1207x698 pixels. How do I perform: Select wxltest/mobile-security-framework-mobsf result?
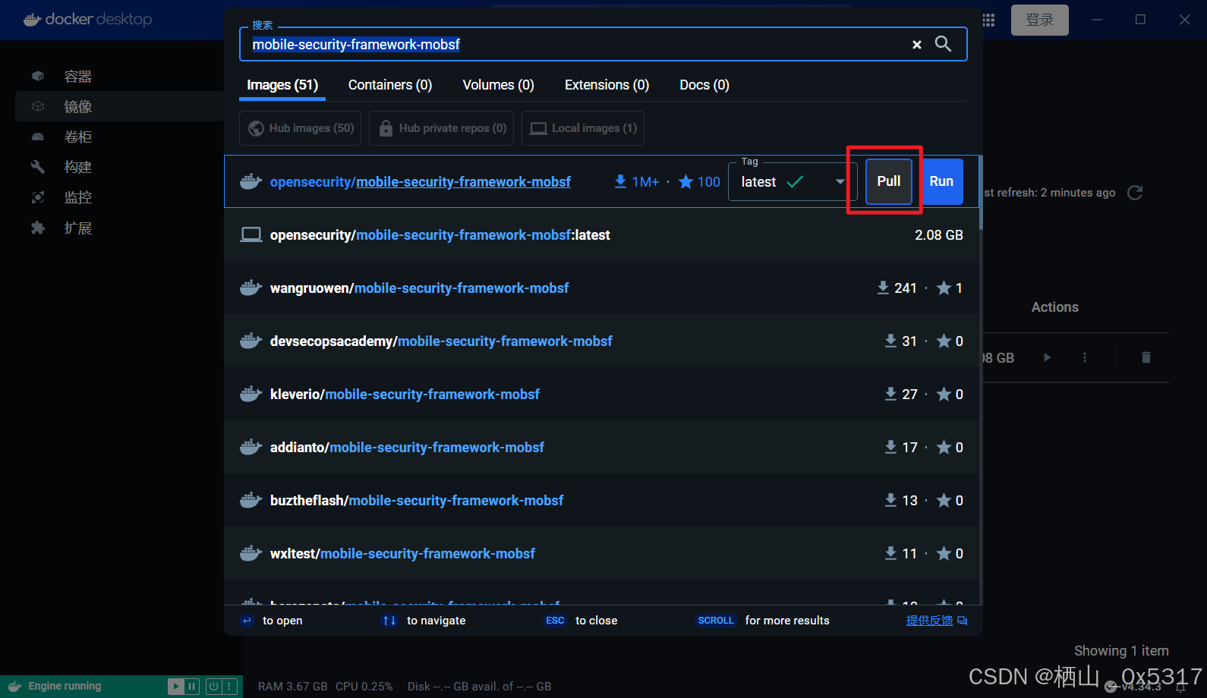pyautogui.click(x=601, y=554)
